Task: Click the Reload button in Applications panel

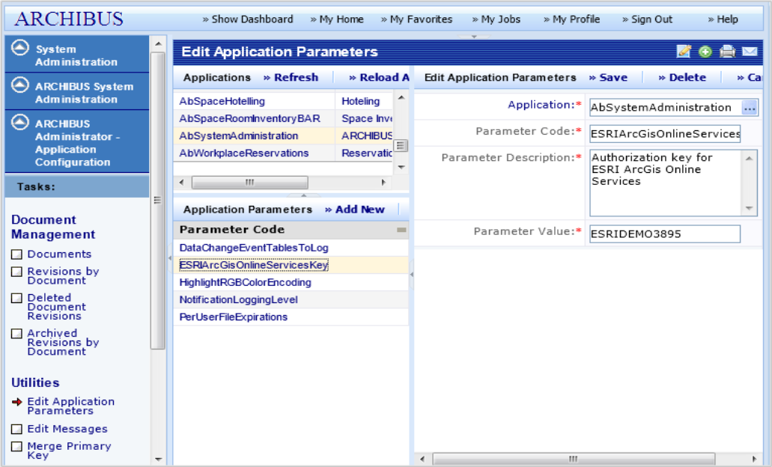Action: click(x=379, y=77)
